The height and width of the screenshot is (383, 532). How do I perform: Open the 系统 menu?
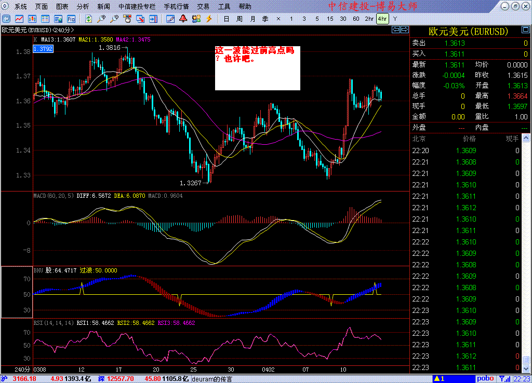20,6
